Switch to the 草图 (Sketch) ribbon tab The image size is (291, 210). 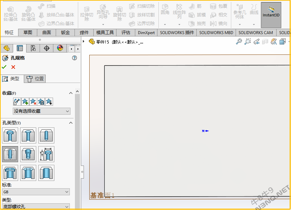pyautogui.click(x=28, y=32)
